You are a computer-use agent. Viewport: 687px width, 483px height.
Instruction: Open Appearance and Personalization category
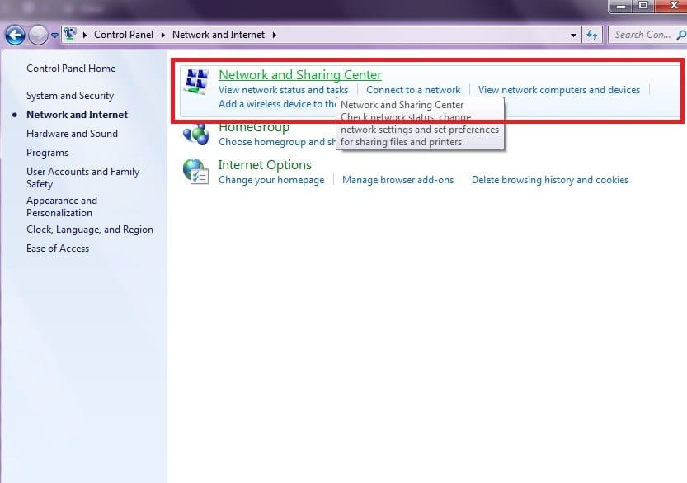[x=62, y=206]
